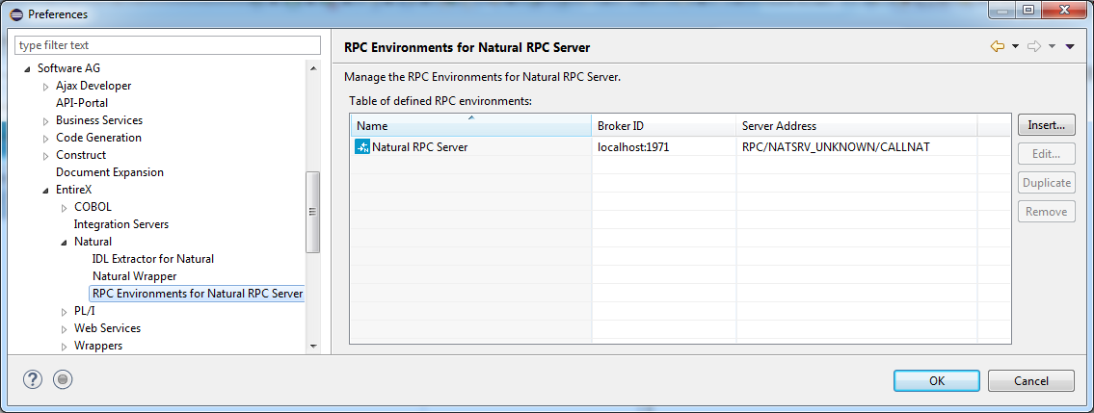Viewport: 1094px width, 413px height.
Task: Focus the type filter text field
Action: [168, 45]
